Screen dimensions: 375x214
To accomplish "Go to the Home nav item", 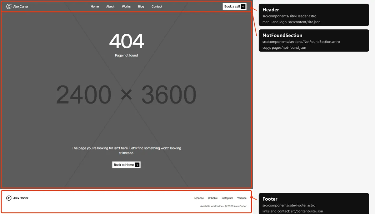I will pos(95,7).
